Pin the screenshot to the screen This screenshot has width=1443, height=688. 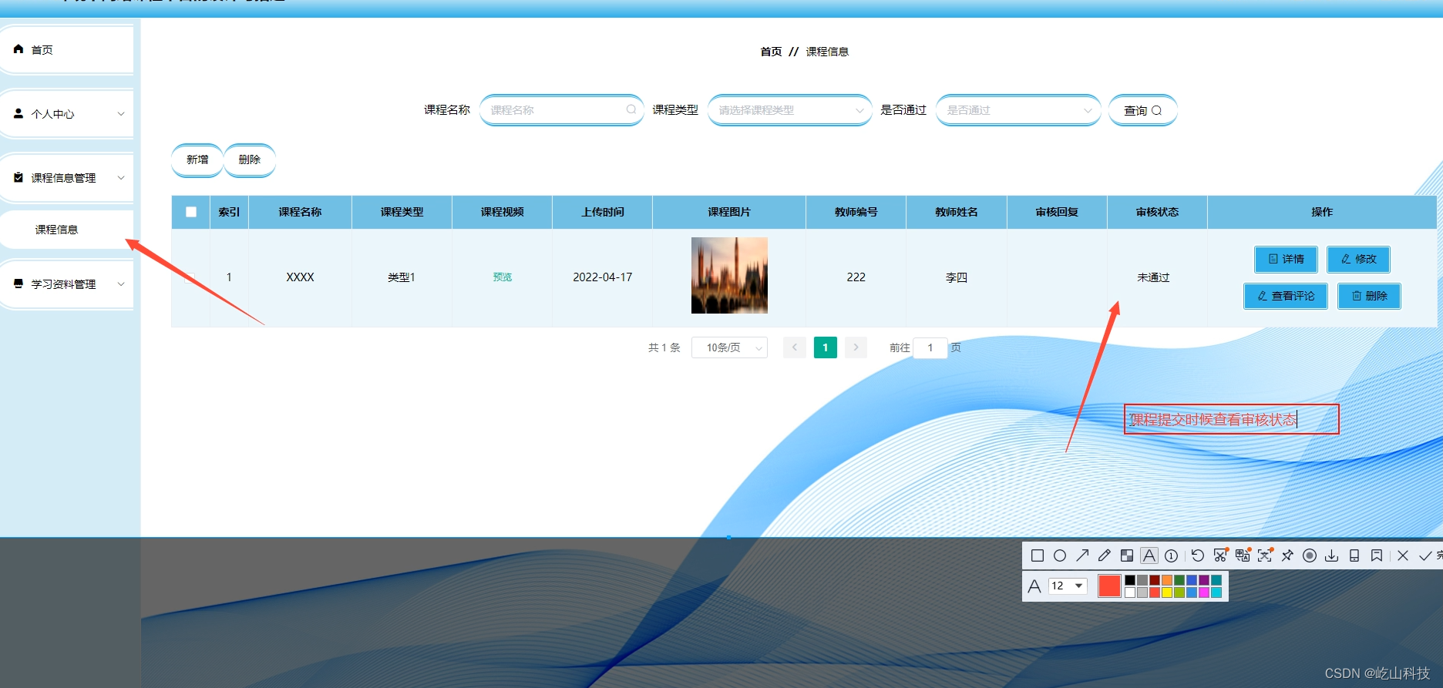tap(1287, 555)
